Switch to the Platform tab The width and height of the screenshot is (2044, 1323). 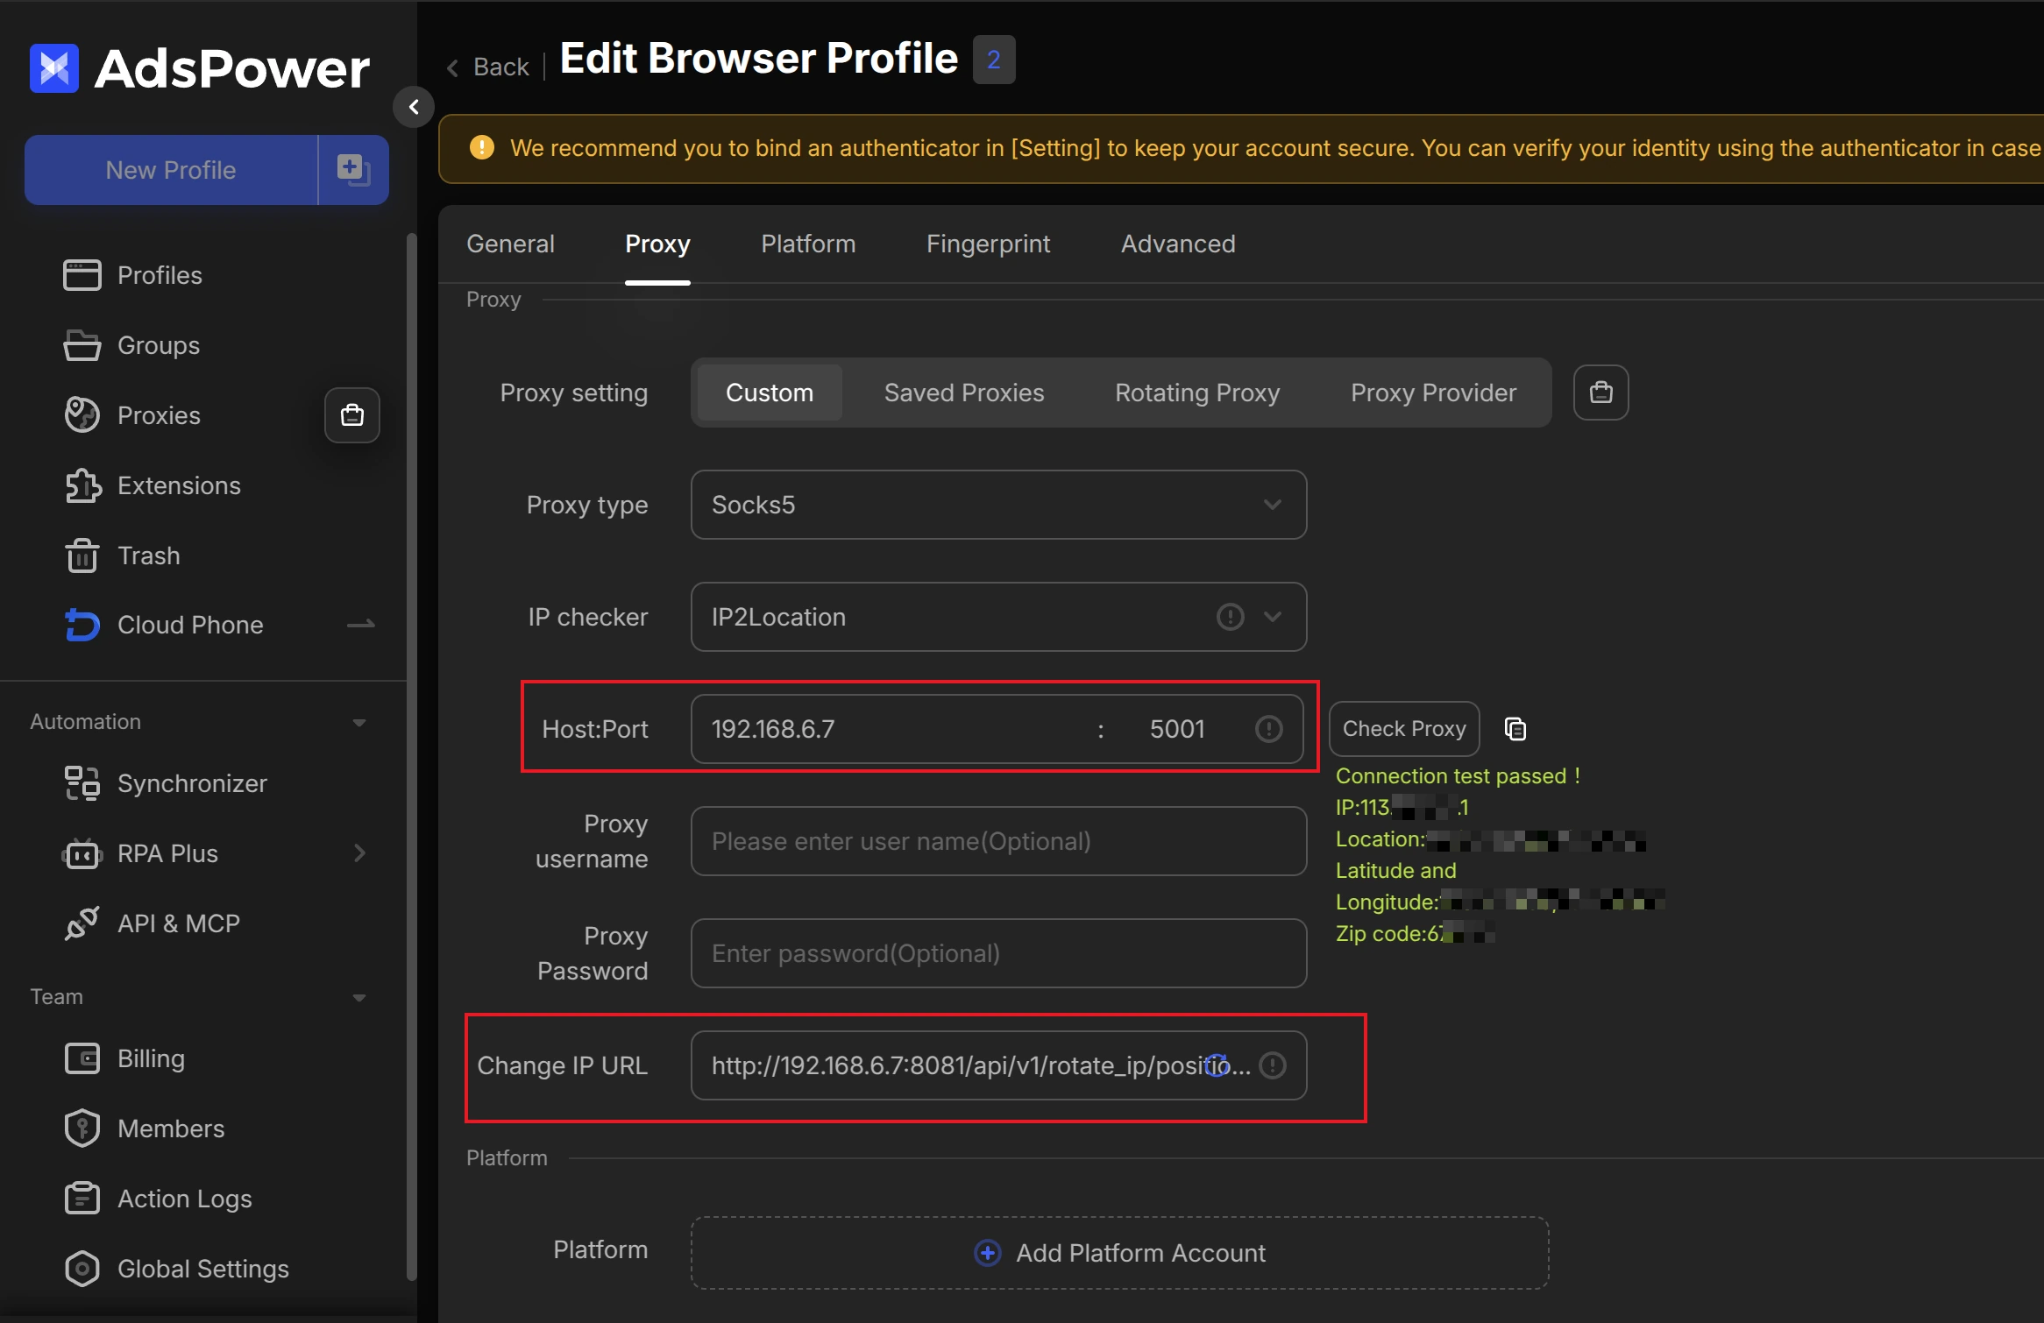point(808,244)
